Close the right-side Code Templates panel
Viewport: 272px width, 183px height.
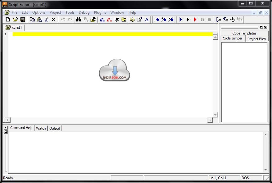(265, 27)
